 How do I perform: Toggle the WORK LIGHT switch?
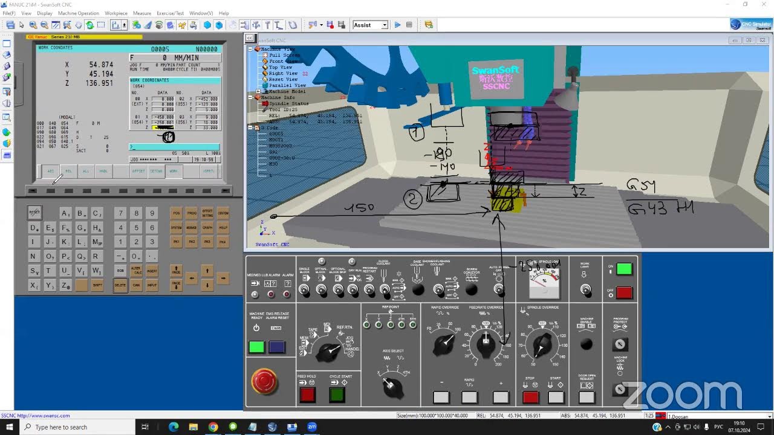(x=585, y=290)
